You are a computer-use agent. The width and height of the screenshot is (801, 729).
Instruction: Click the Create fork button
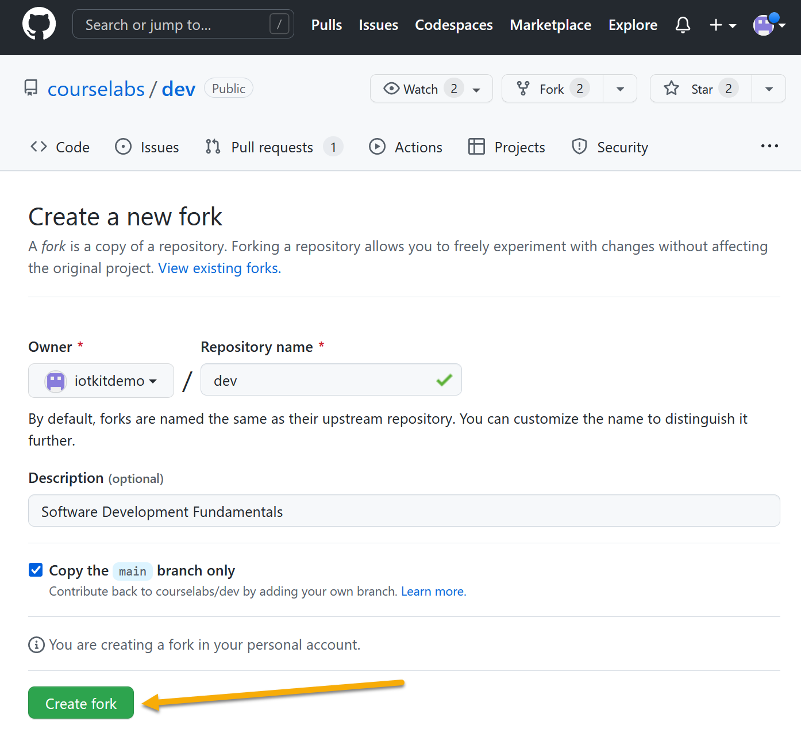tap(81, 703)
